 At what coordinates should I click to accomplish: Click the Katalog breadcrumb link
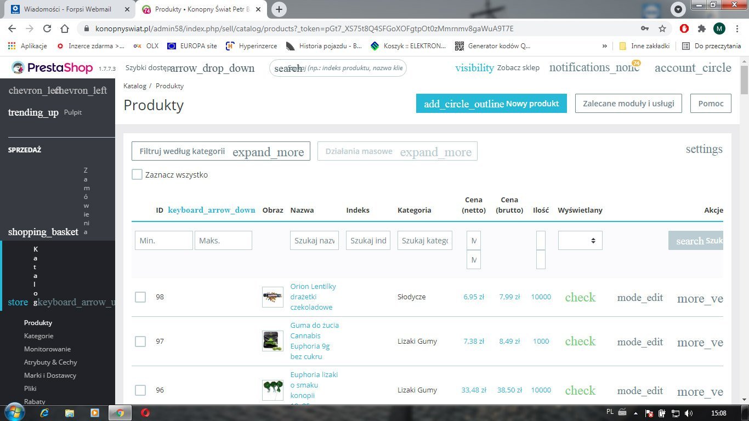(135, 86)
